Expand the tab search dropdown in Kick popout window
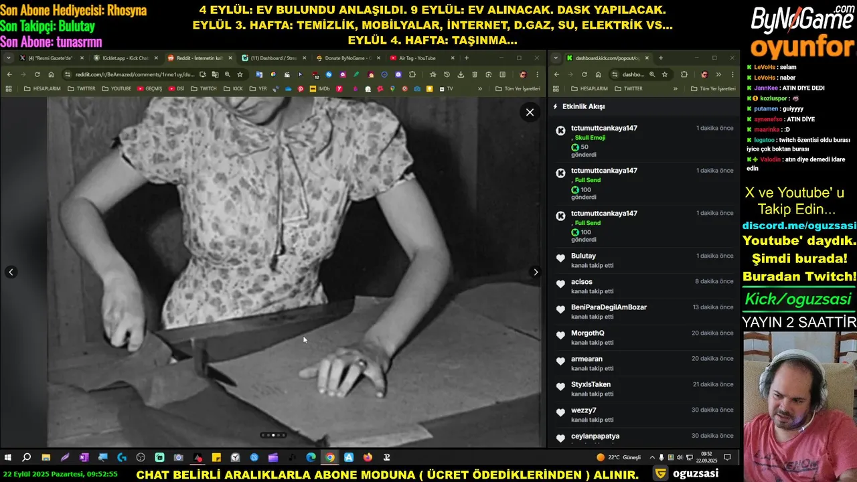857x482 pixels. 556,58
